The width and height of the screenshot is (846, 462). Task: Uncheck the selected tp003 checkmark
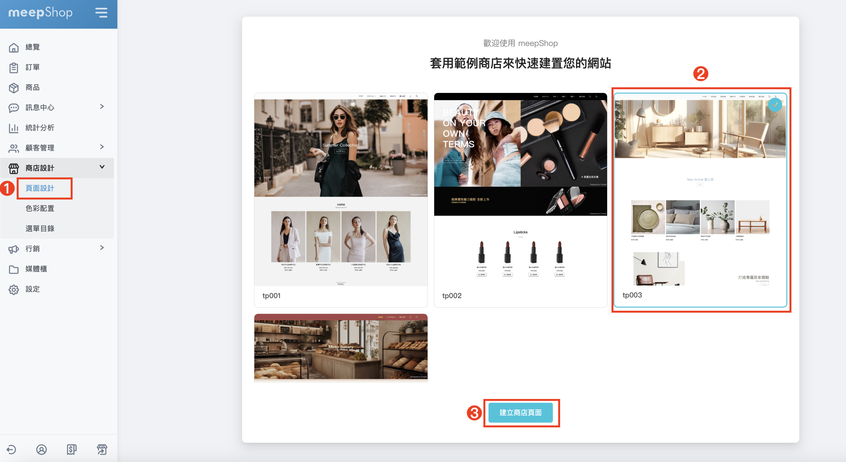[775, 105]
